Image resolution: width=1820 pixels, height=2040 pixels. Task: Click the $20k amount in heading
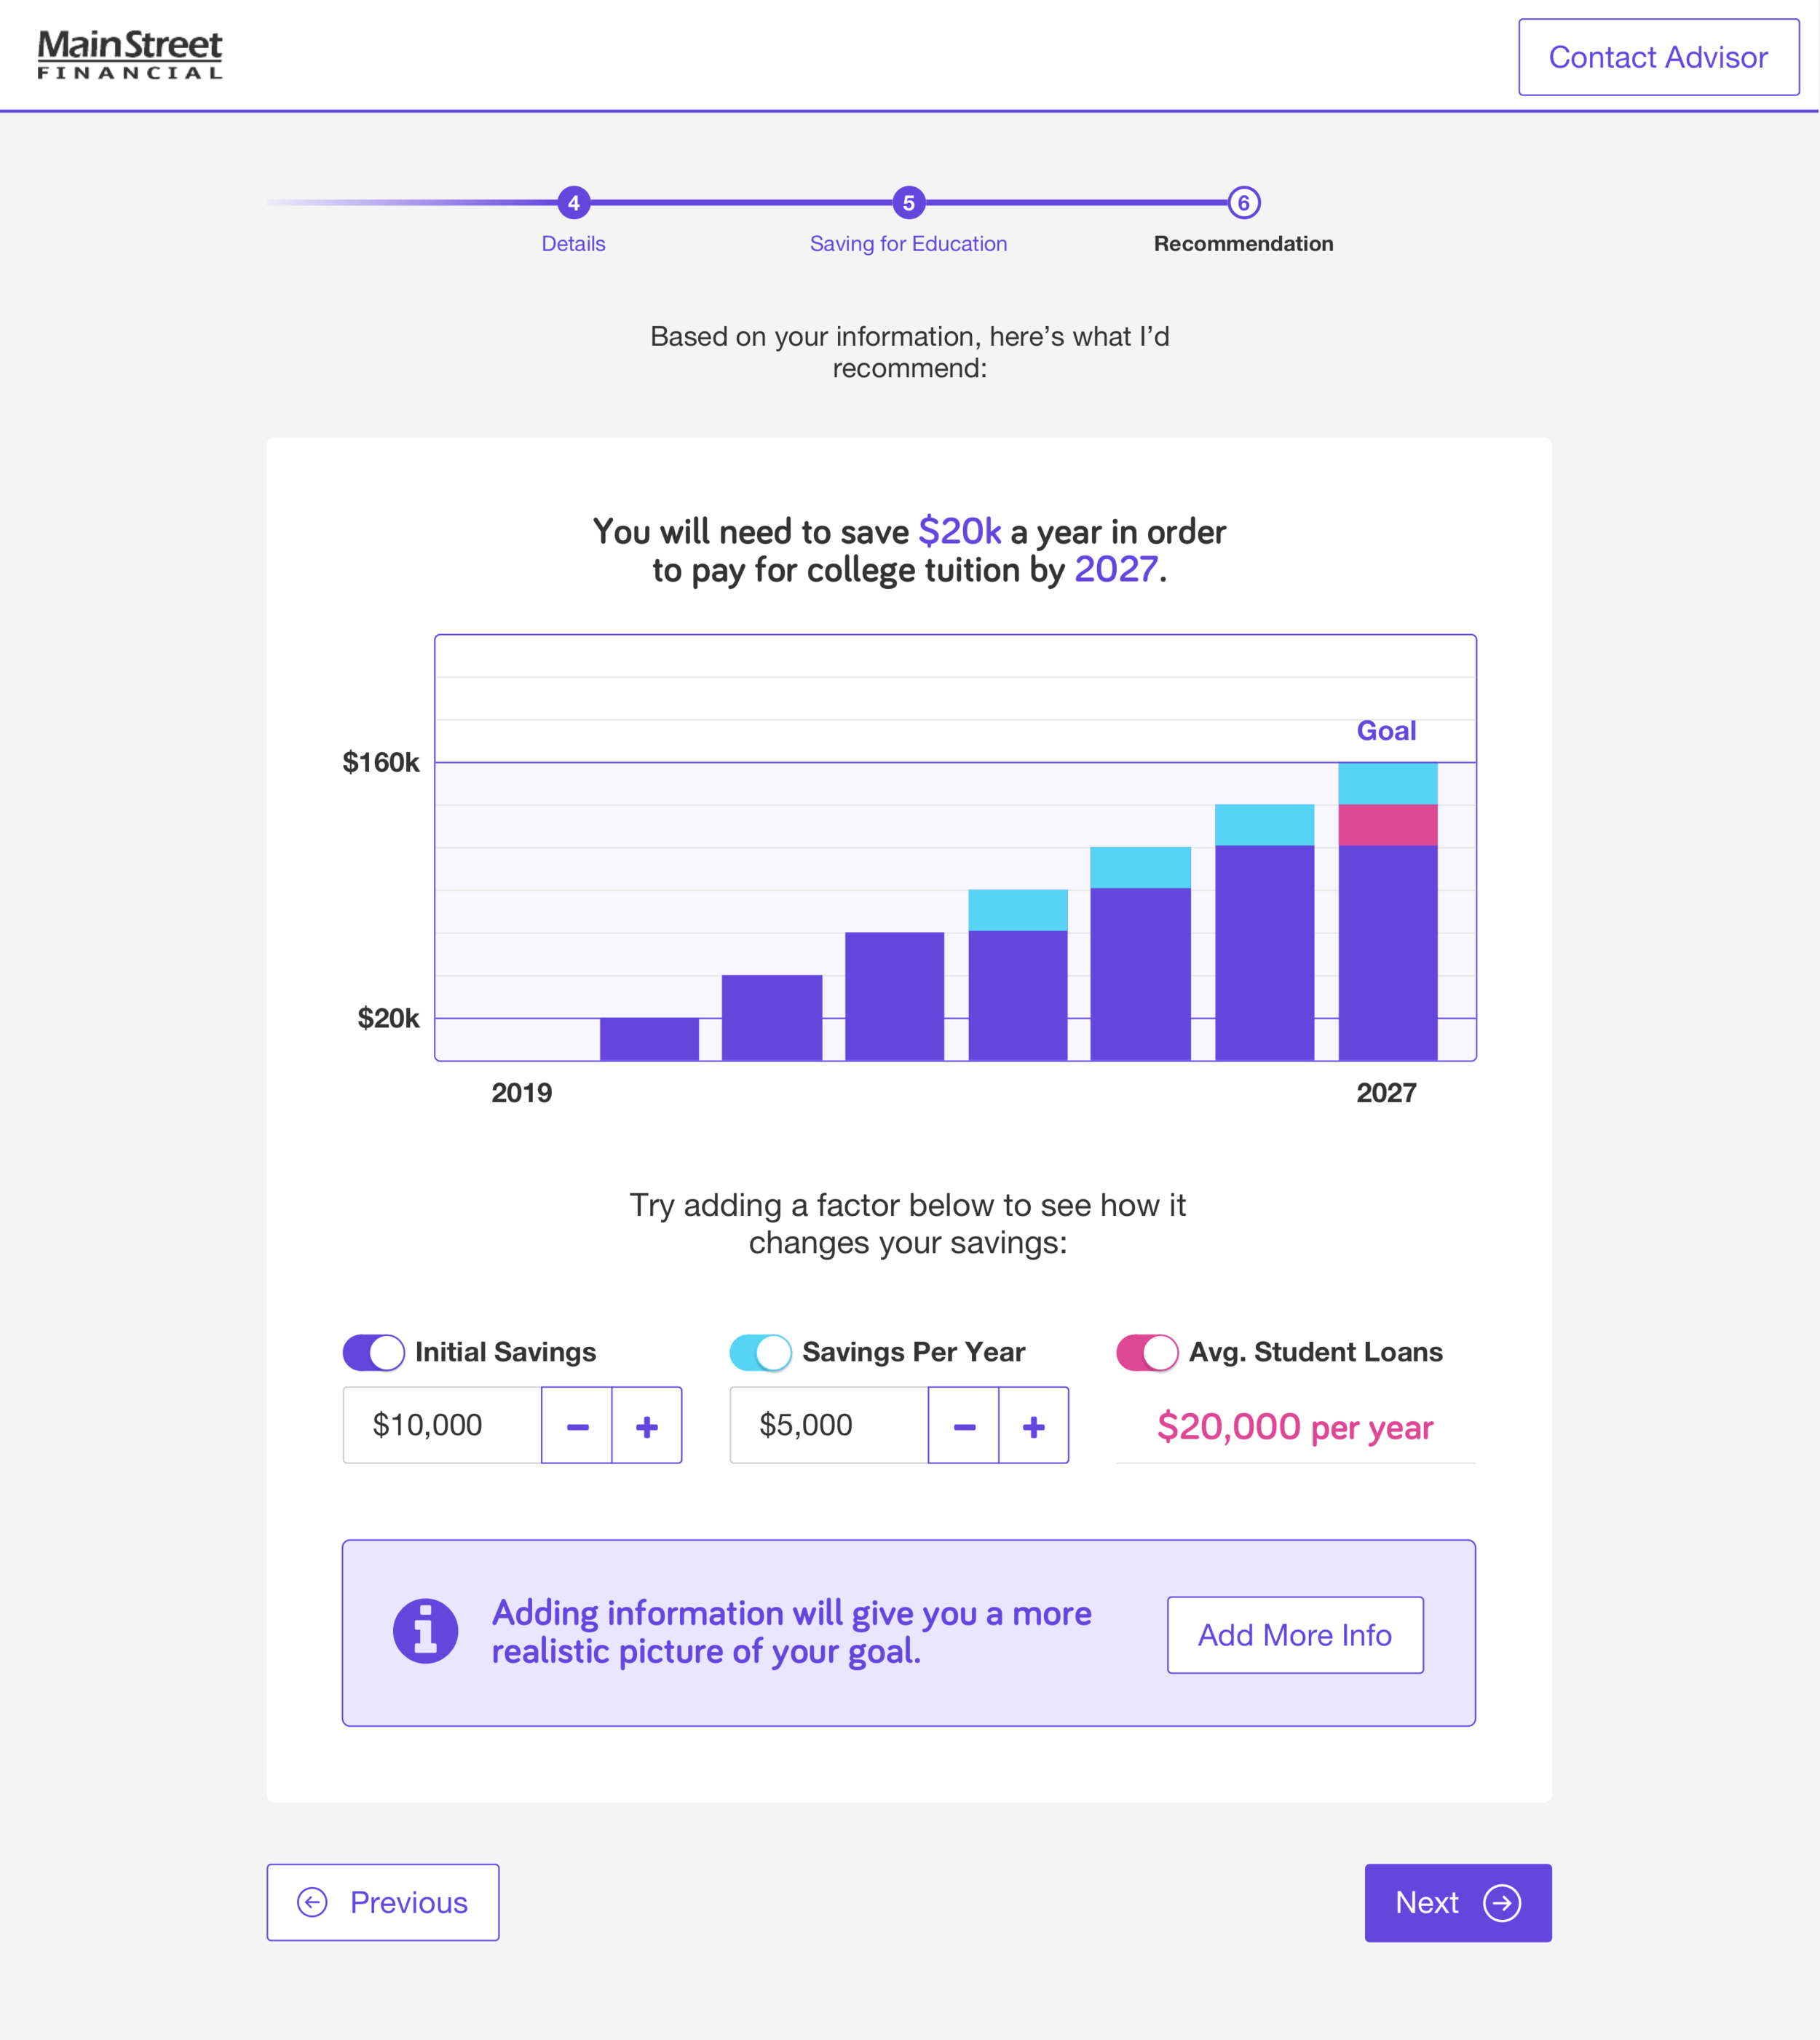pyautogui.click(x=960, y=531)
